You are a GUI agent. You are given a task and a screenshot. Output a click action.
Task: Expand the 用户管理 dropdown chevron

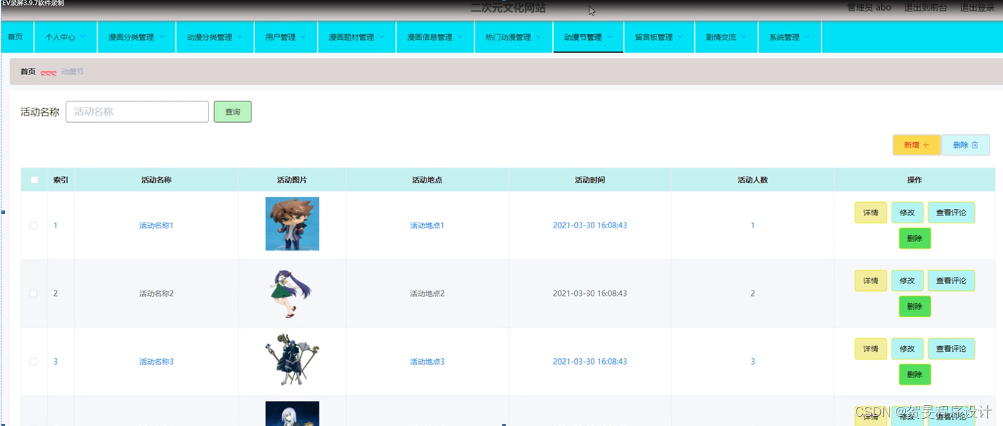coord(304,37)
